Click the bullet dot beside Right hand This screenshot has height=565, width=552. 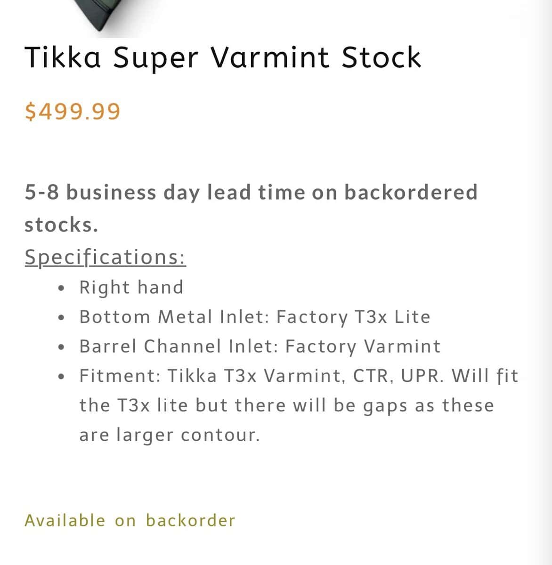point(61,288)
